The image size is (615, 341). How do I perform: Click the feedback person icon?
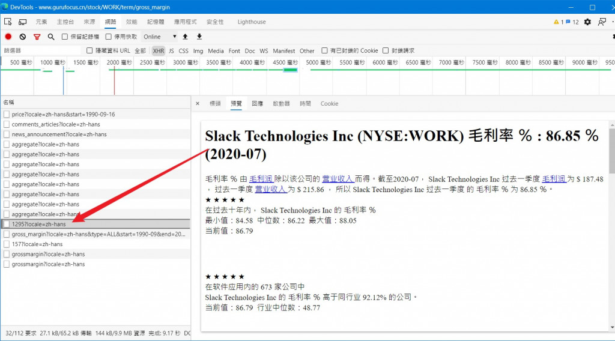point(602,22)
